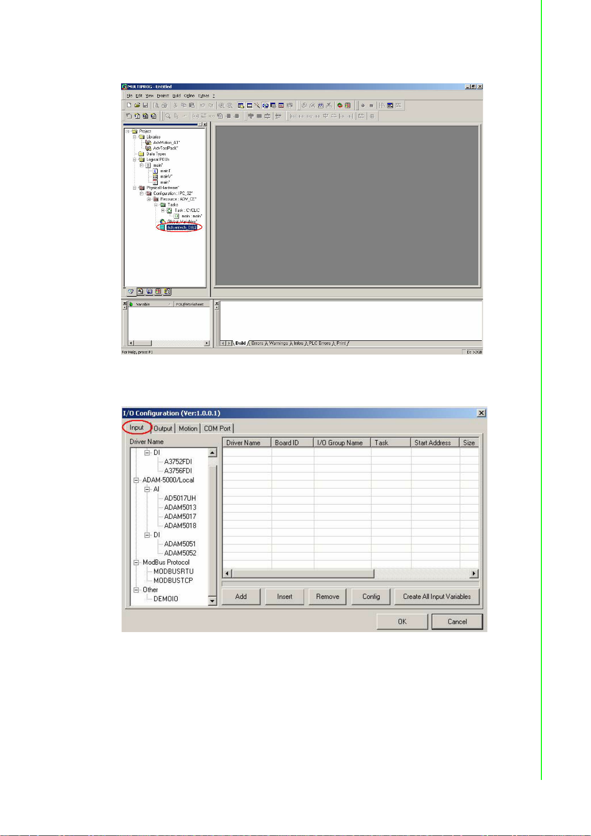This screenshot has width=591, height=836.
Task: Click the Print icon in MULTIPROG toolbar
Action: click(x=164, y=105)
